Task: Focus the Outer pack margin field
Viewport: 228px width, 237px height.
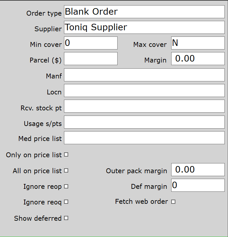Action: [x=197, y=170]
